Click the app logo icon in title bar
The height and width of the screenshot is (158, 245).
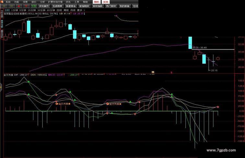(2, 2)
